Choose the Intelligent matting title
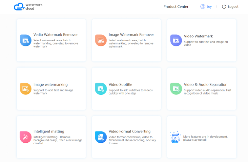This screenshot has height=163, width=248. pyautogui.click(x=49, y=132)
